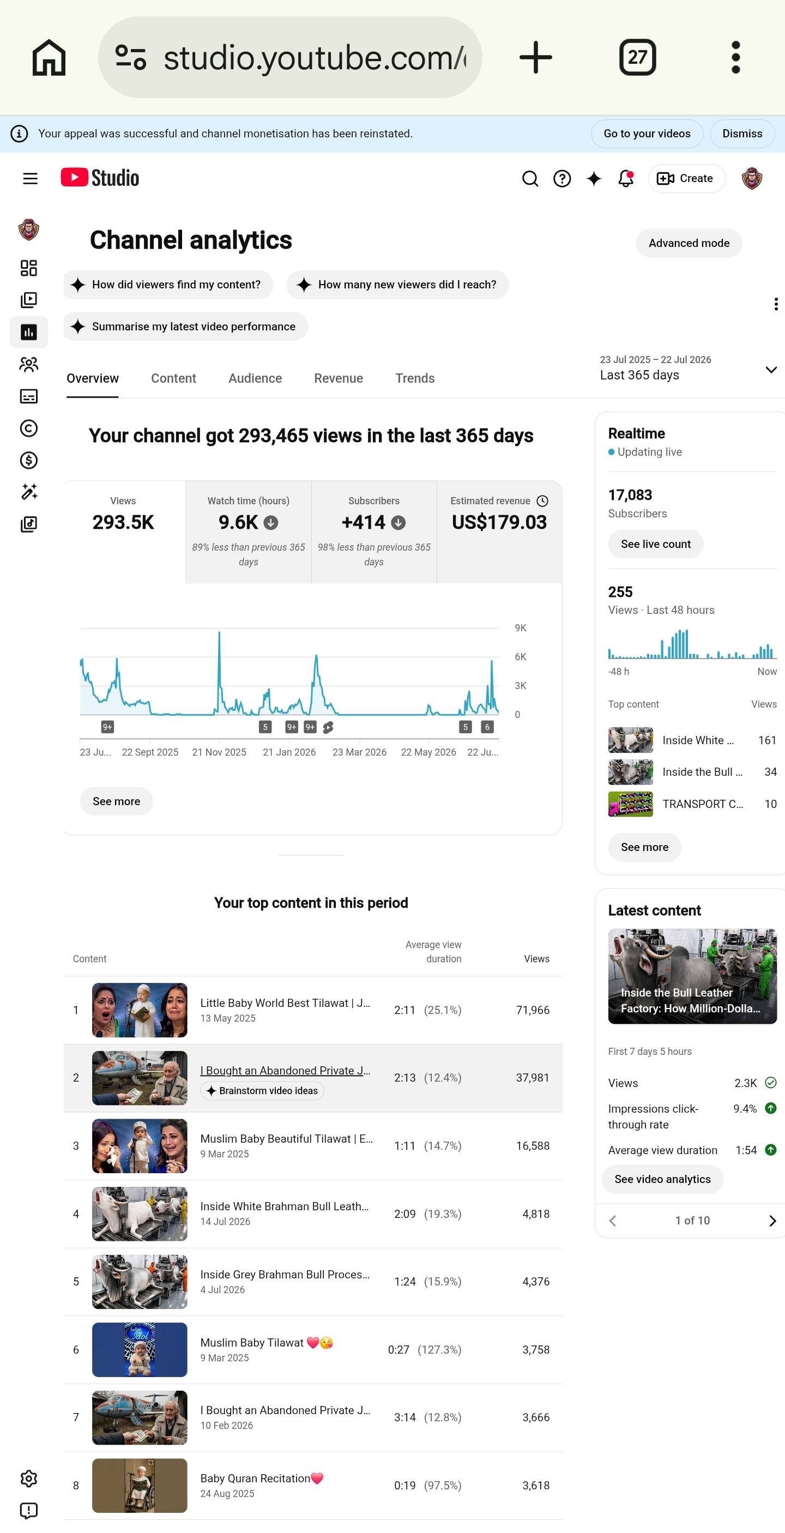Open the Send feedback icon in sidebar
785x1533 pixels.
point(28,1511)
